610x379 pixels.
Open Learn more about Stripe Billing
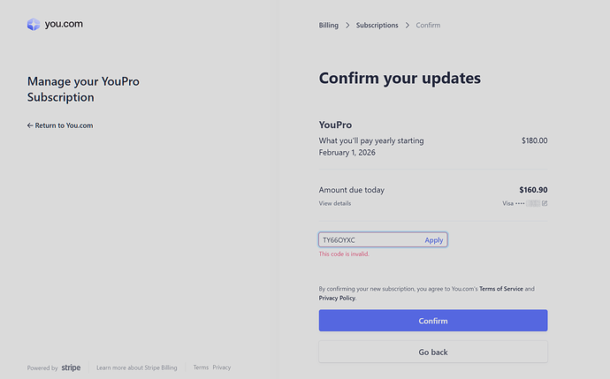click(x=136, y=368)
